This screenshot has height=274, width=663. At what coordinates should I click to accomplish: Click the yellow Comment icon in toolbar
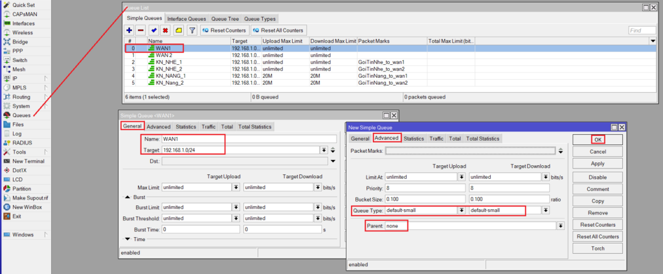click(178, 30)
